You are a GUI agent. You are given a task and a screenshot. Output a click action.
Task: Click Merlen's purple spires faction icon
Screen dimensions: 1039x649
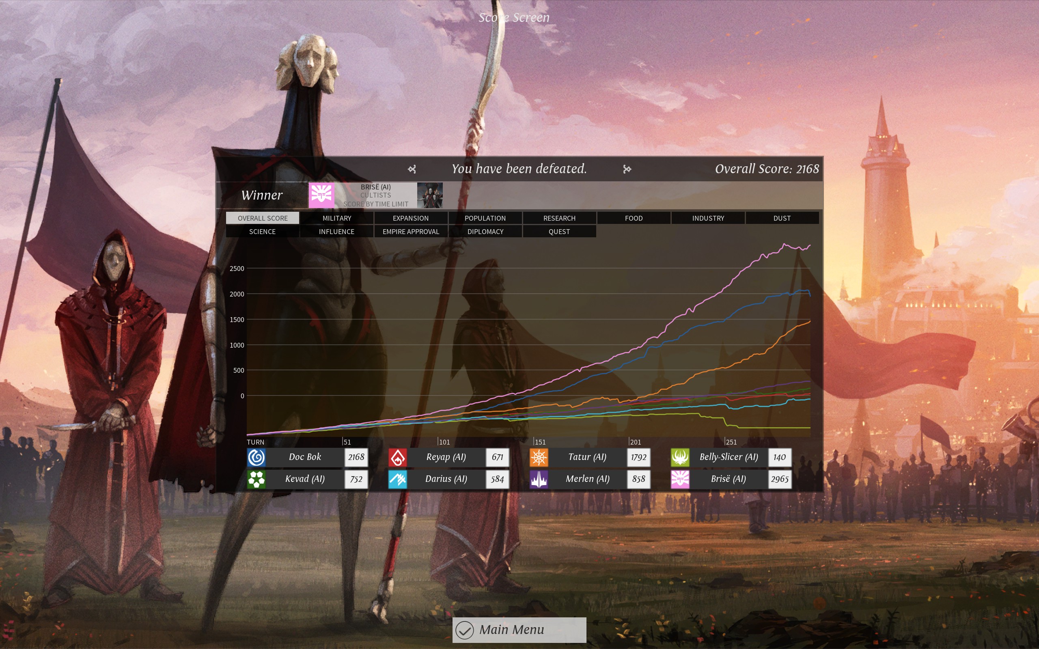coord(539,479)
